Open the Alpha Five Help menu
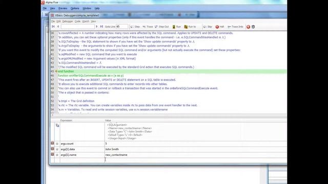Screen dimensions: 328x184 97,8
